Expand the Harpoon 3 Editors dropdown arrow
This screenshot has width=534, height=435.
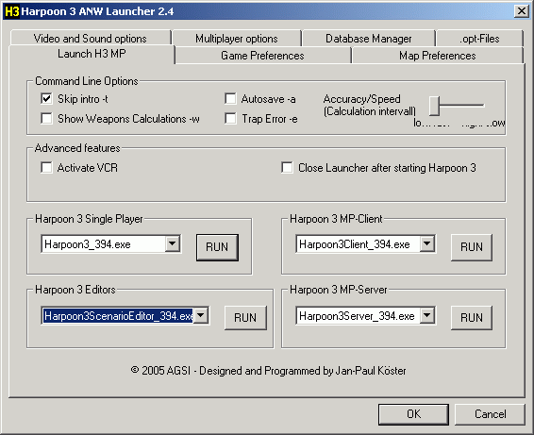pos(201,316)
